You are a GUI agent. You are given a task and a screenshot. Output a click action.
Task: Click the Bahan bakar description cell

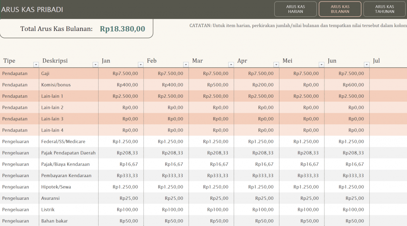pos(68,221)
